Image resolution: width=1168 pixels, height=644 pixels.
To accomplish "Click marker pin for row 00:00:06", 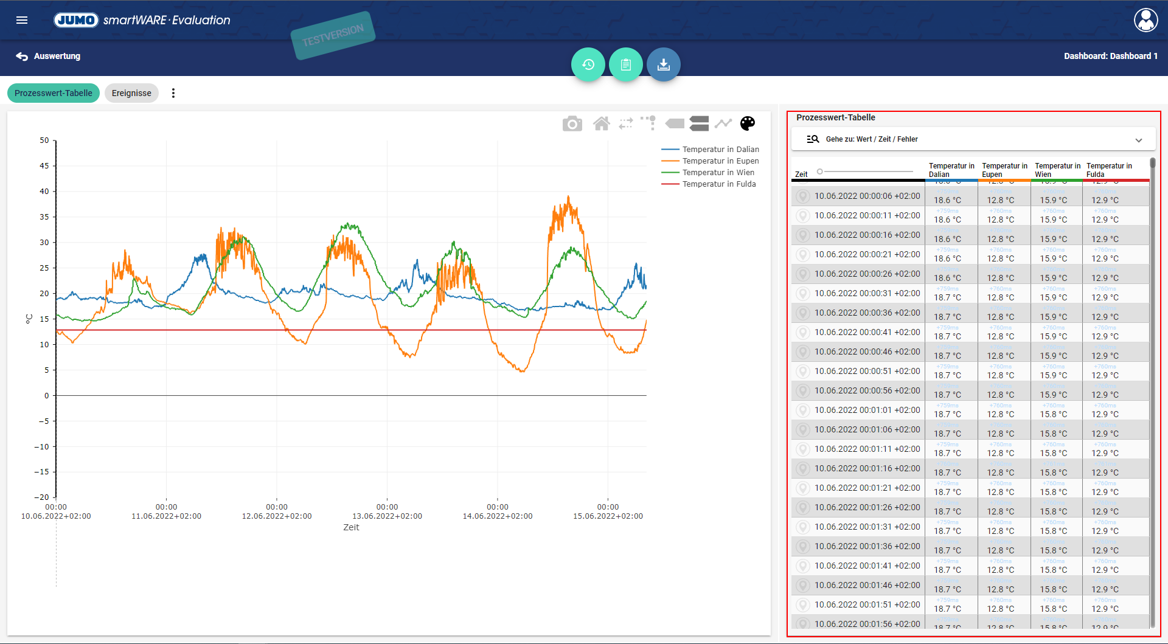I will (803, 196).
